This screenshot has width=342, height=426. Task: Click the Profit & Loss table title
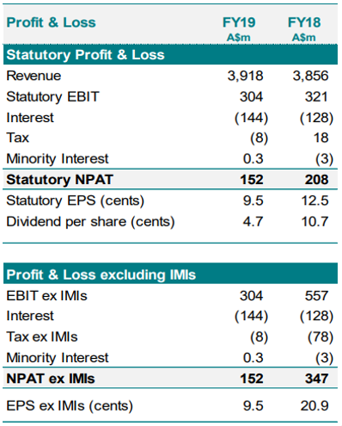51,22
